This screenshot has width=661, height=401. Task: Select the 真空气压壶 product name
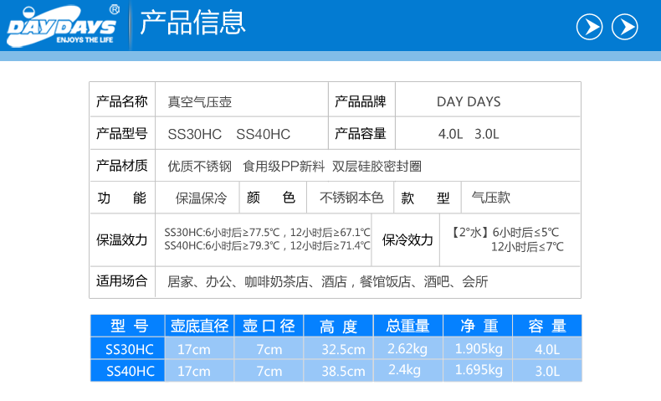coord(200,102)
